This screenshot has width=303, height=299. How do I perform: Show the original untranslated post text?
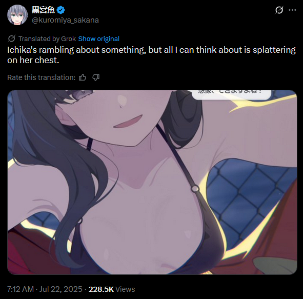[99, 38]
